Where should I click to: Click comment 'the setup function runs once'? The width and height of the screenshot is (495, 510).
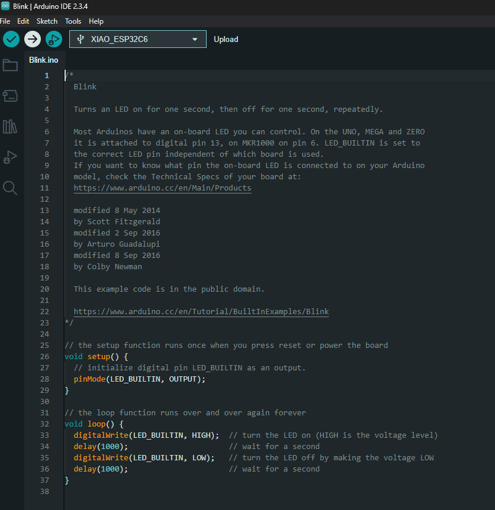[x=226, y=345]
